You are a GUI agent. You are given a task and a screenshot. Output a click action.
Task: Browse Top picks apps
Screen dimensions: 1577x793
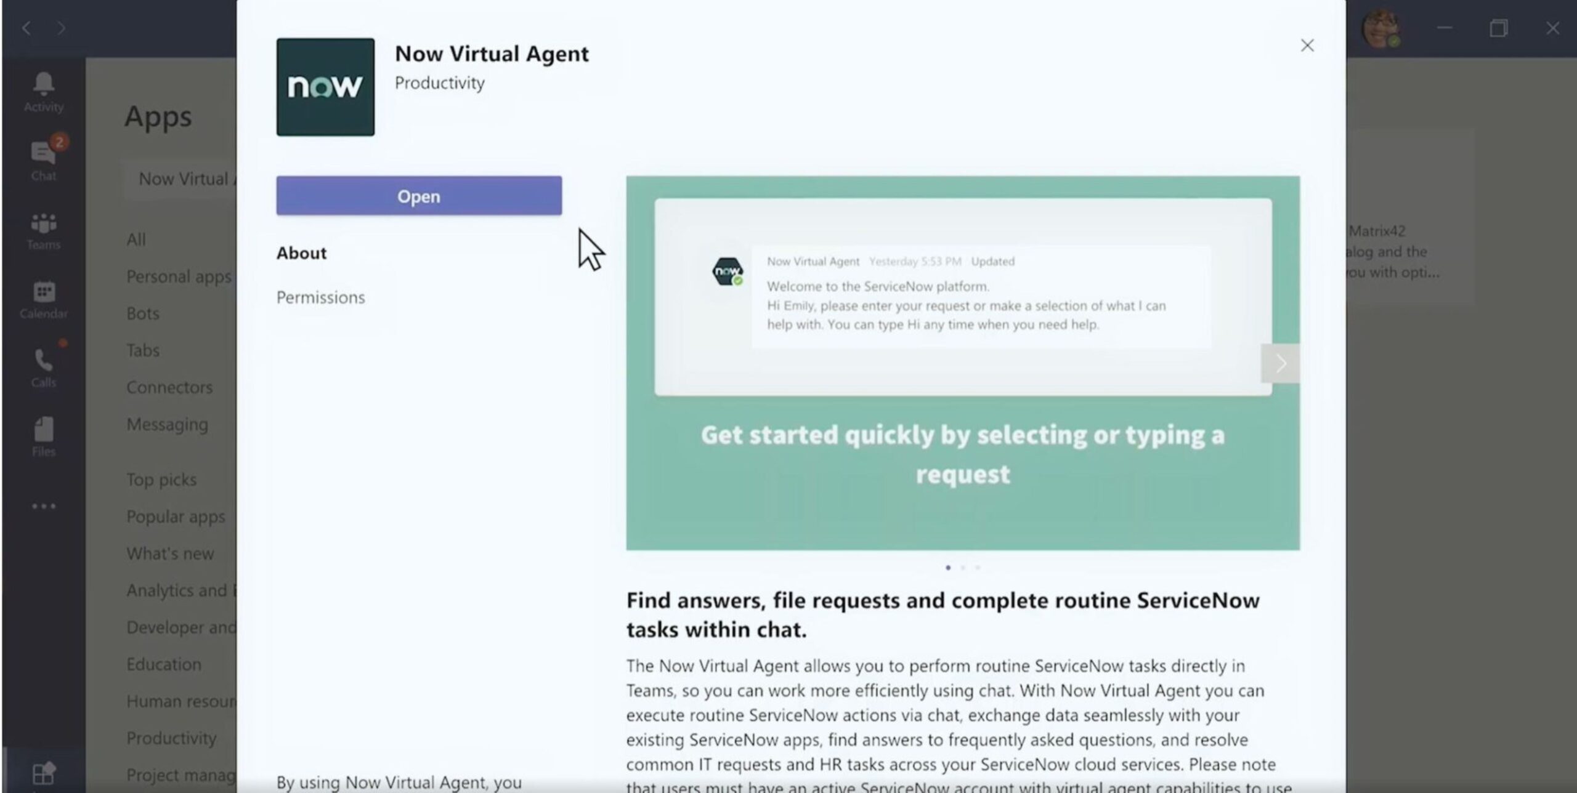[x=161, y=480]
